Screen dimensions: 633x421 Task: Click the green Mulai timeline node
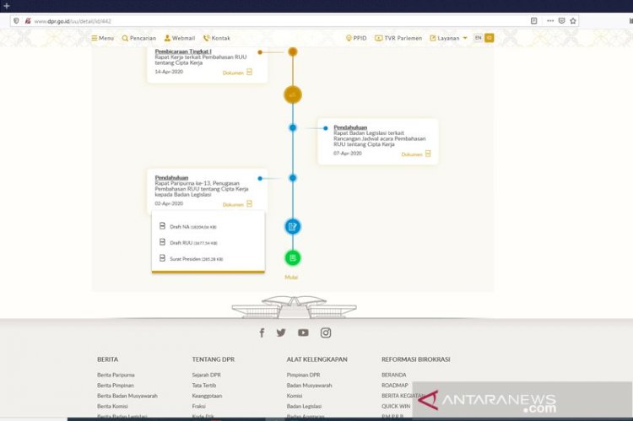[x=292, y=258]
